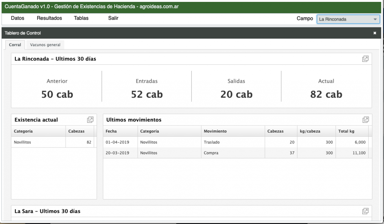The image size is (384, 224).
Task: Switch to the Corral tab
Action: (15, 45)
